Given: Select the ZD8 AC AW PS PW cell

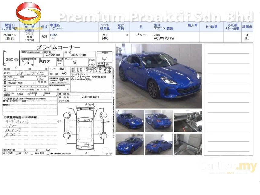Looking at the screenshot, I should 176,37.
